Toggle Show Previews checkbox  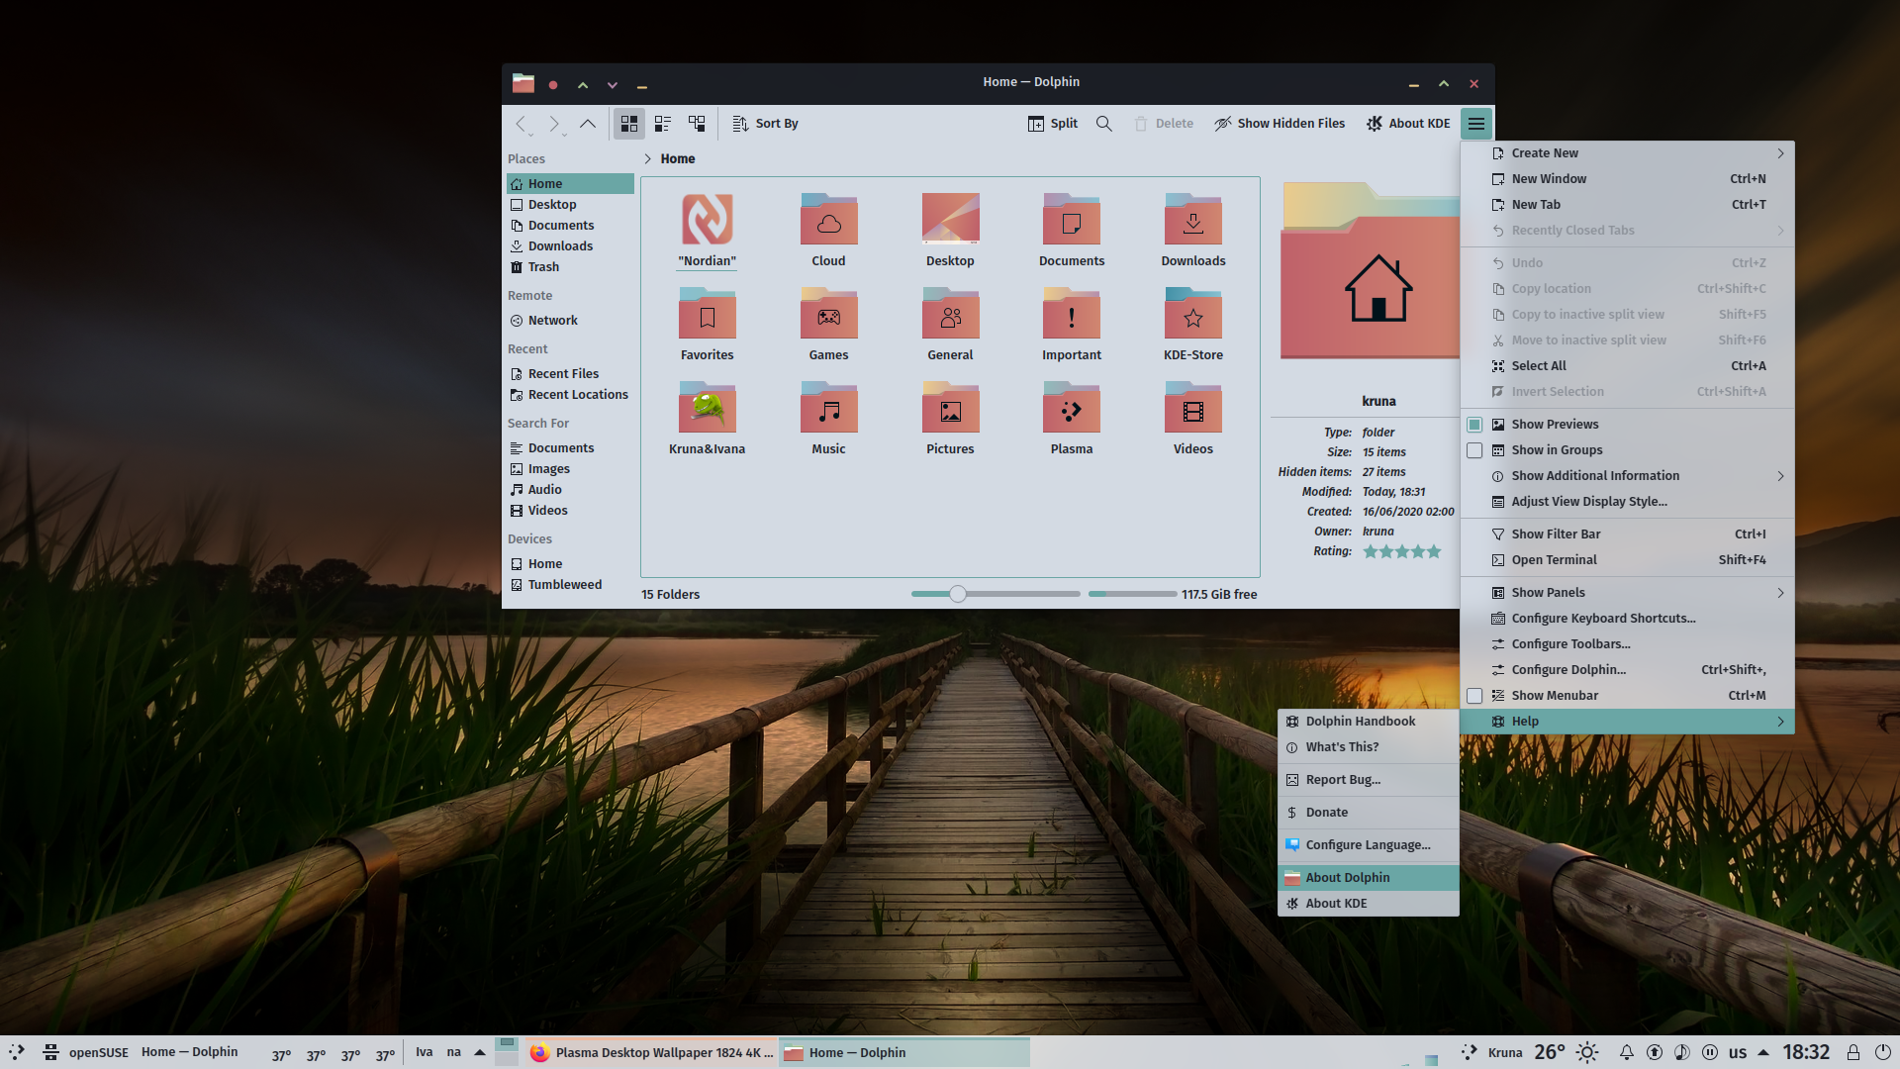1474,425
